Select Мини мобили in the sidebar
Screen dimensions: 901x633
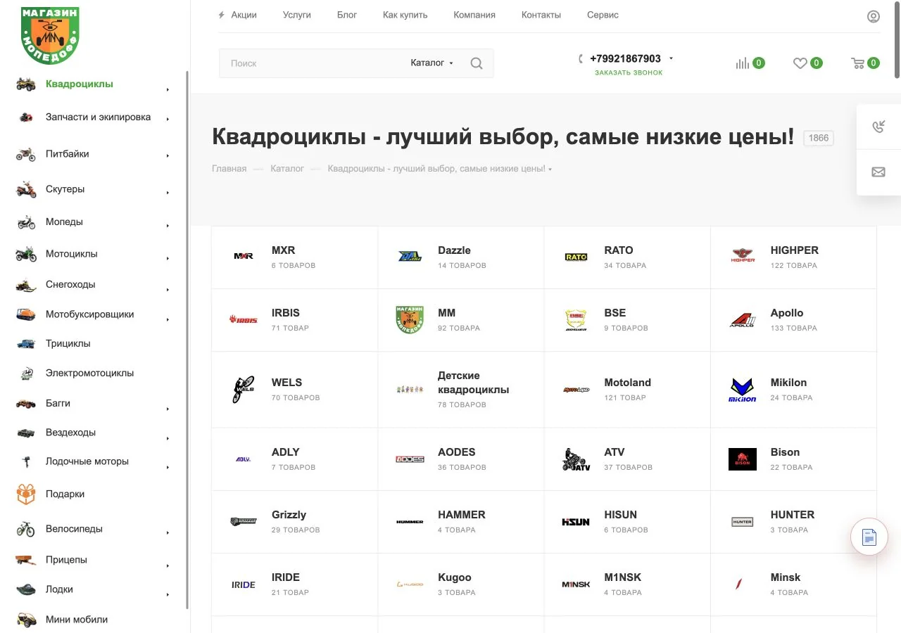click(77, 620)
